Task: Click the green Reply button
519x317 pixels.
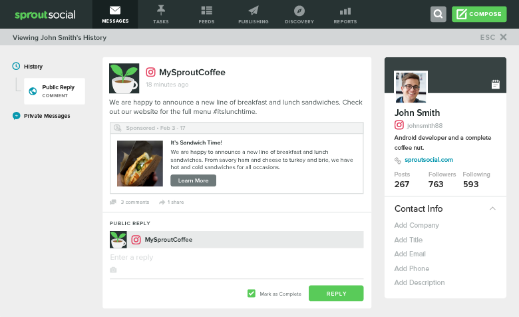Action: [x=336, y=294]
